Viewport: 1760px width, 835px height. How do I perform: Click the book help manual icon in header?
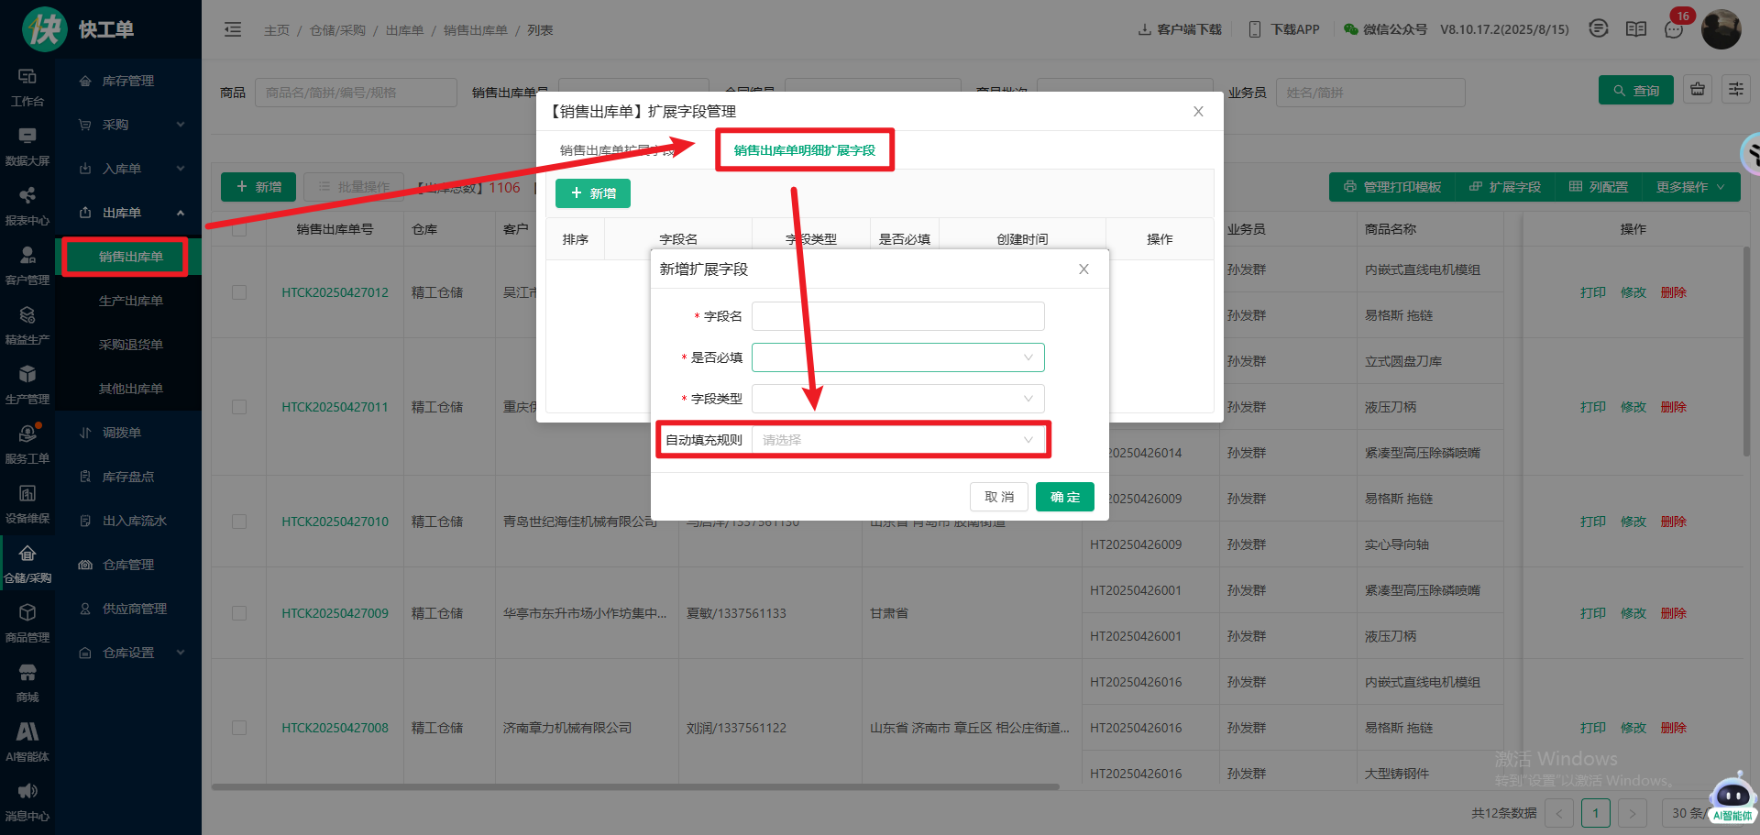[1636, 29]
